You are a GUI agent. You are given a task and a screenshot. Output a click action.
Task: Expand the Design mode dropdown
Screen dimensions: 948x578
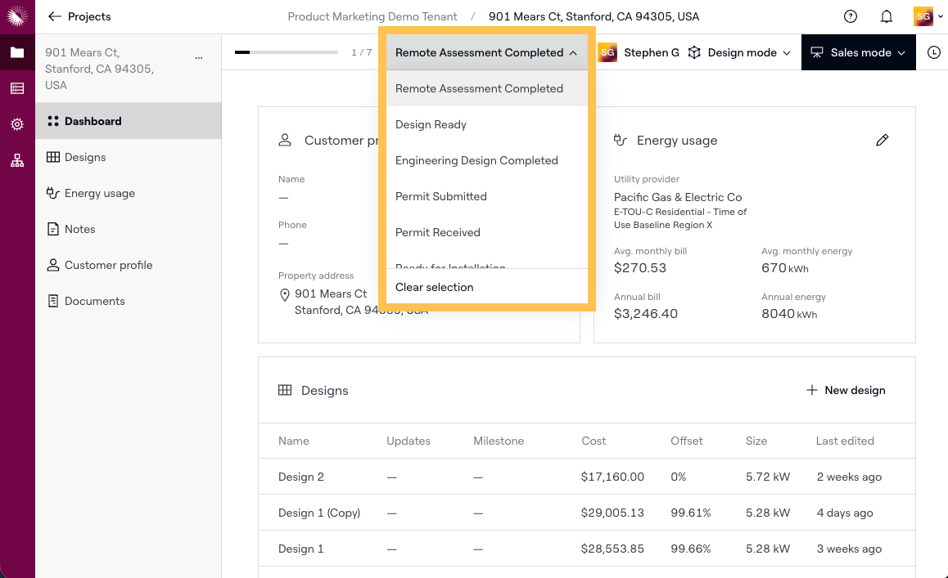tap(739, 52)
